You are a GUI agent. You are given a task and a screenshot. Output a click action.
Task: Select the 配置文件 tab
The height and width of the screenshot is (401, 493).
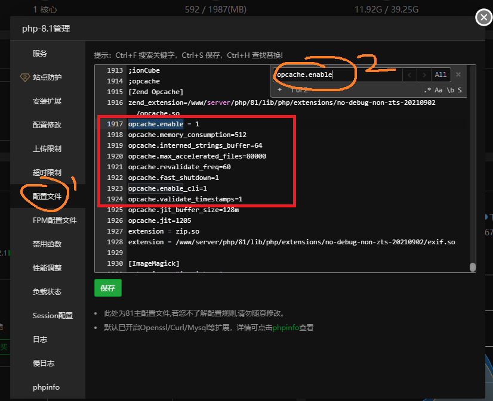47,197
